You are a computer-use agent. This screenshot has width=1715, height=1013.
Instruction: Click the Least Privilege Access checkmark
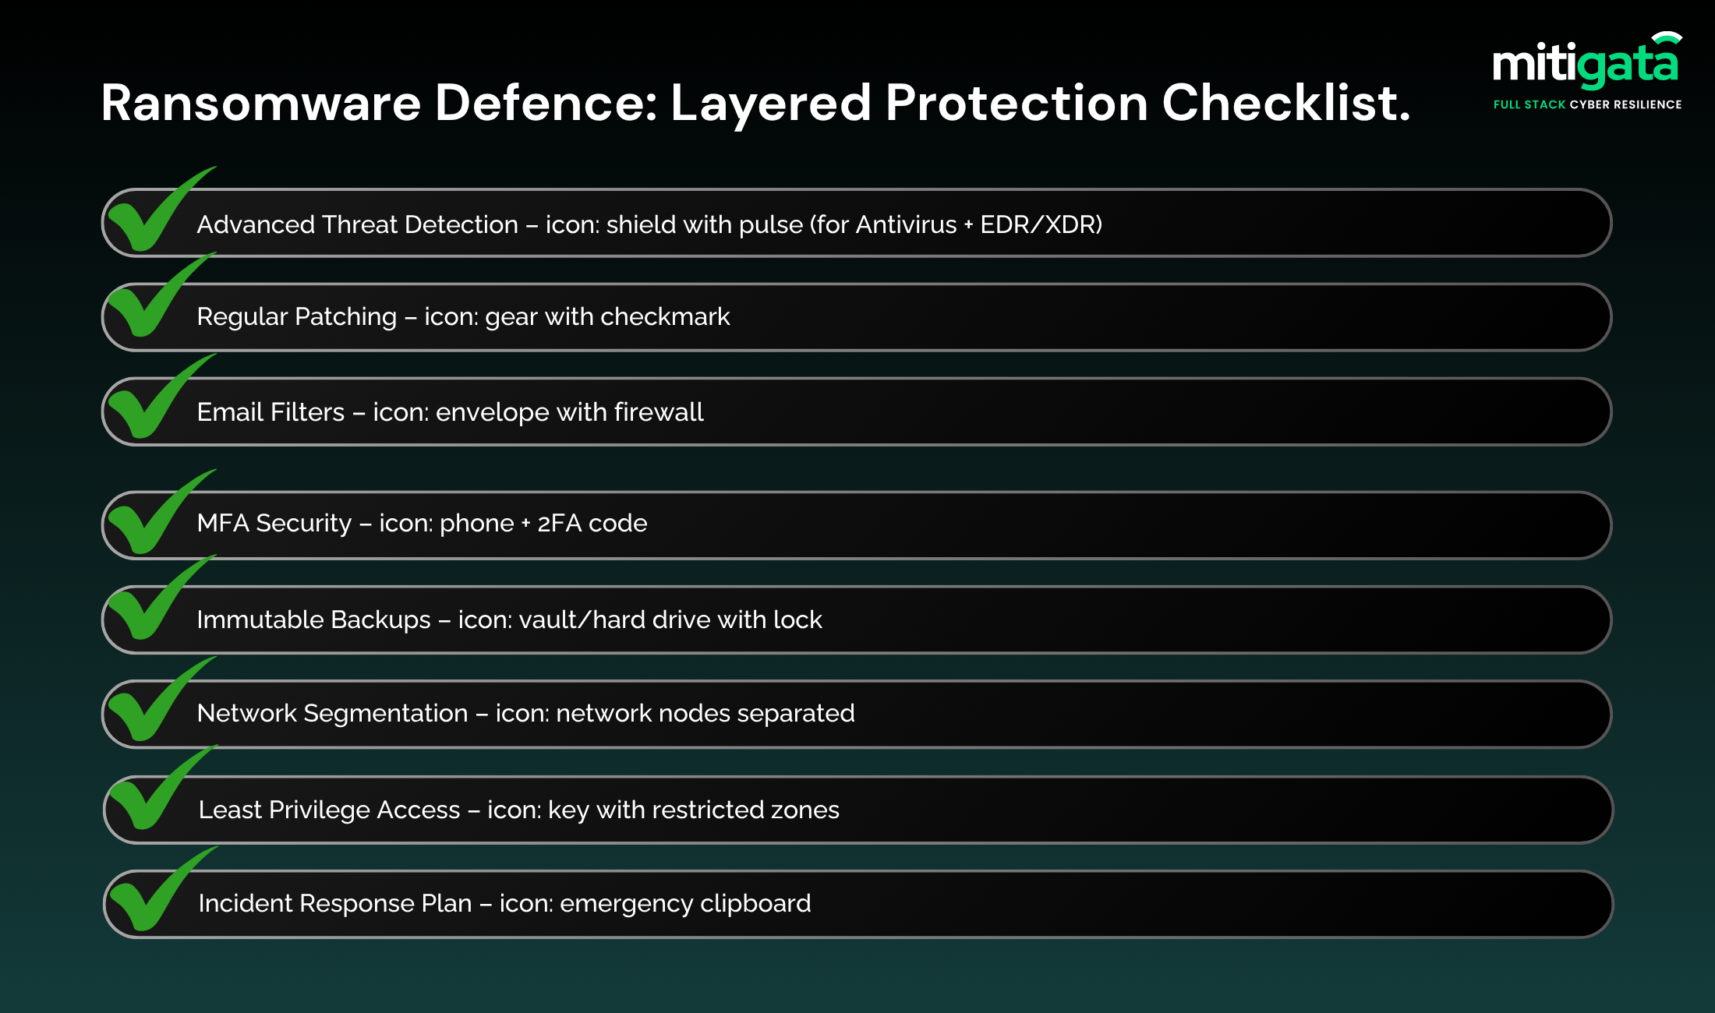click(154, 792)
